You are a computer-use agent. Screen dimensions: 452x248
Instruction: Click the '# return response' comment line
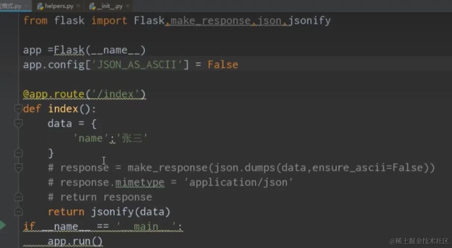(100, 197)
